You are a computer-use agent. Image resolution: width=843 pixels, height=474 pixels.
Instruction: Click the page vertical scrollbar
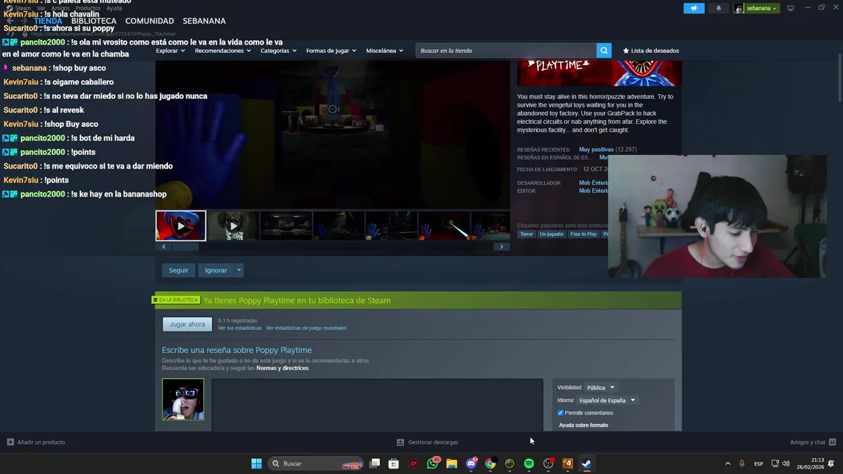pyautogui.click(x=839, y=79)
